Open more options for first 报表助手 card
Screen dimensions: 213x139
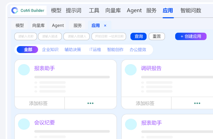pyautogui.click(x=90, y=103)
